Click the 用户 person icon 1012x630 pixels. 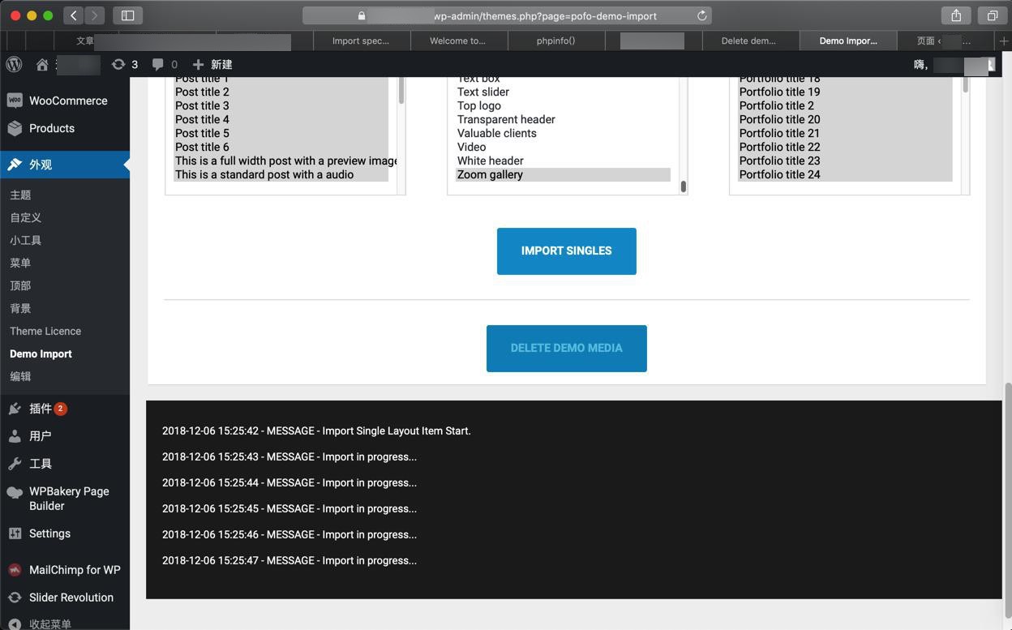click(15, 436)
